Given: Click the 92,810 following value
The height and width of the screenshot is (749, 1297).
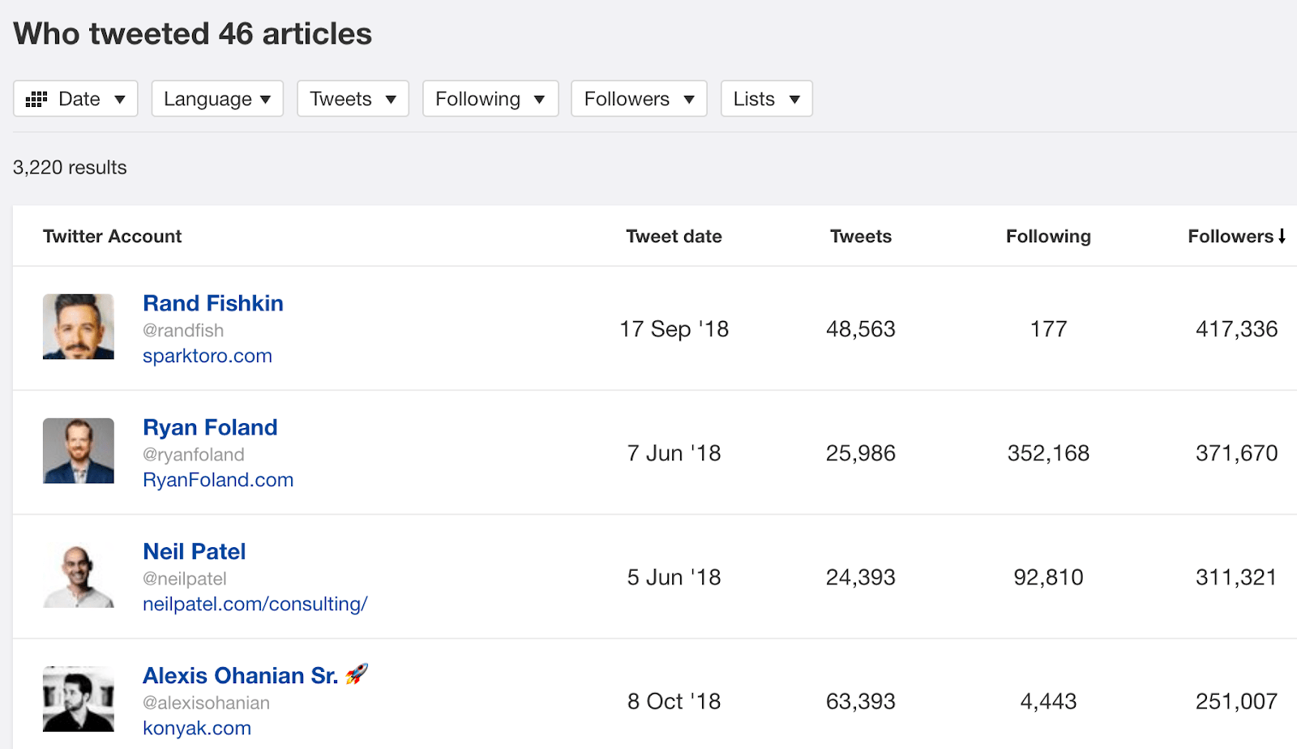Looking at the screenshot, I should (x=1049, y=577).
